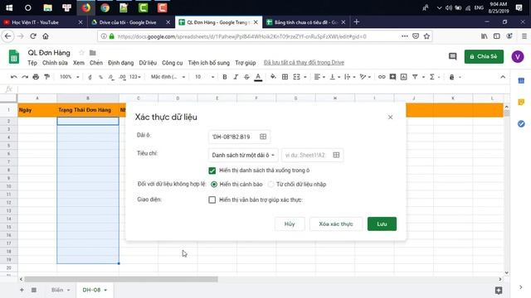Image resolution: width=531 pixels, height=298 pixels.
Task: Click the Redo icon in the toolbar
Action: (x=25, y=77)
